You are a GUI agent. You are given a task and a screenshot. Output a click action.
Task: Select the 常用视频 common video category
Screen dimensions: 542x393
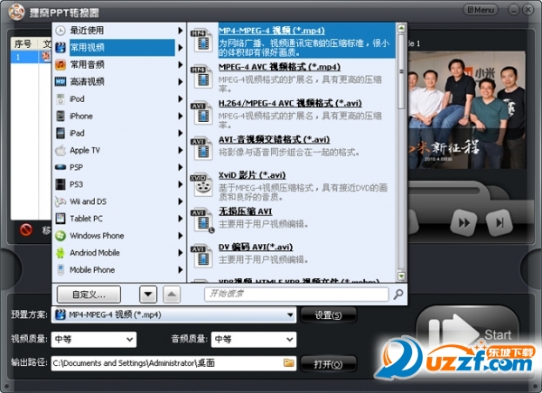(x=119, y=47)
